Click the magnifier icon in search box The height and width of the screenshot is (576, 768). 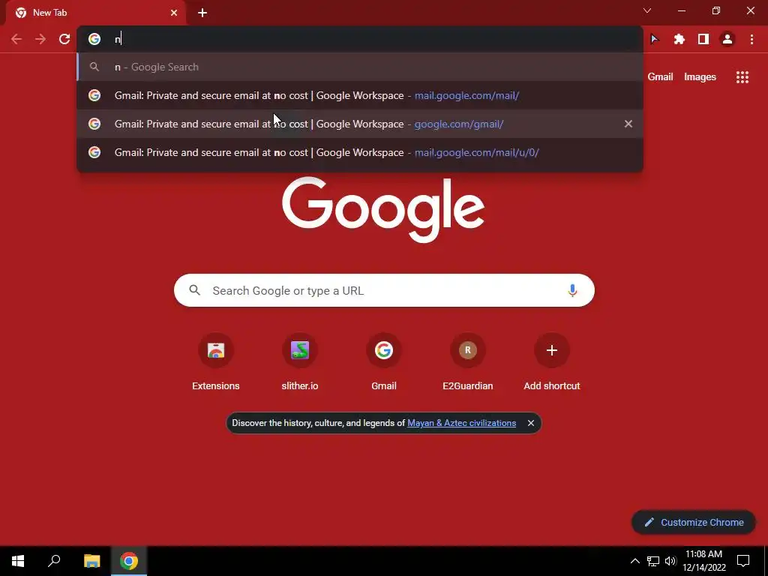tap(194, 290)
